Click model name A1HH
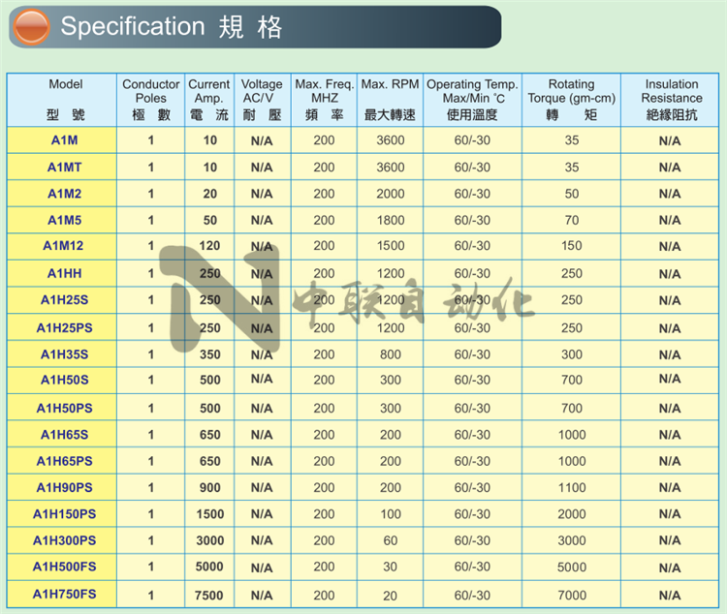 (64, 273)
